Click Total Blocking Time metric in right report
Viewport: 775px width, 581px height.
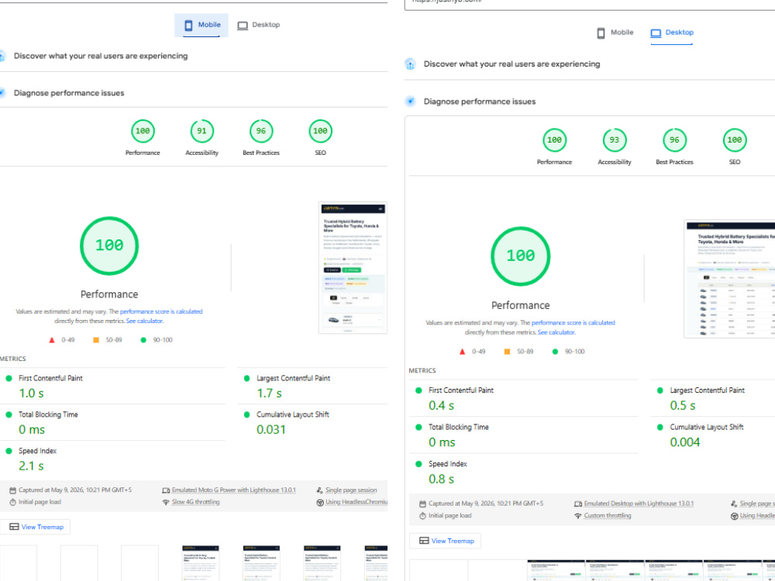pyautogui.click(x=523, y=435)
